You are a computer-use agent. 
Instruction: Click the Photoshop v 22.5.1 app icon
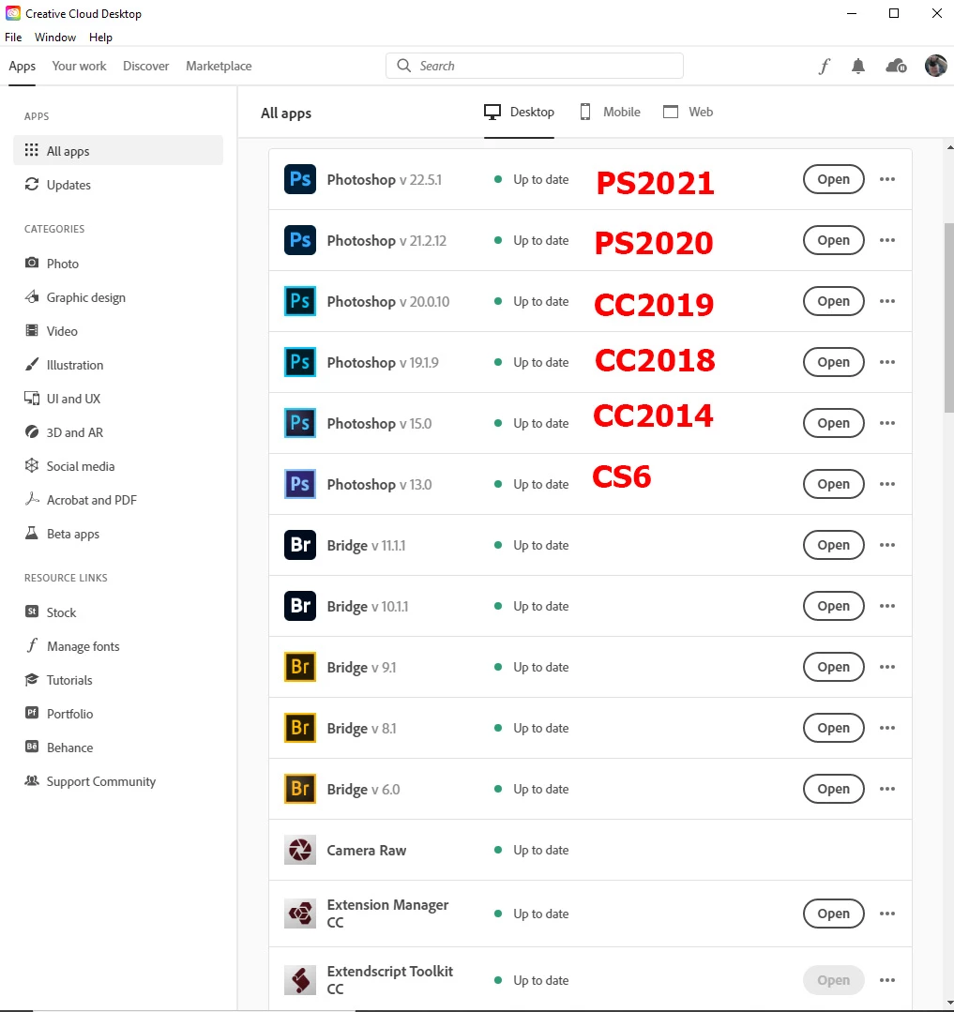(x=300, y=179)
